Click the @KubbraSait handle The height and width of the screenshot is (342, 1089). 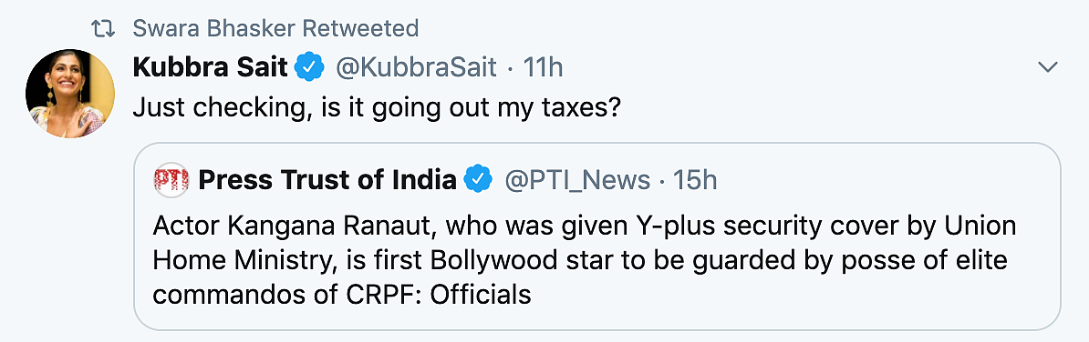coord(417,67)
